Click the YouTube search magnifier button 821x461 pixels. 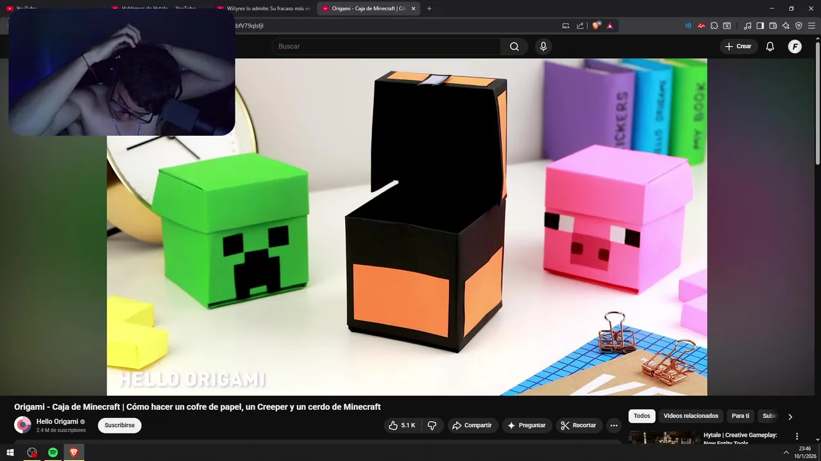514,46
